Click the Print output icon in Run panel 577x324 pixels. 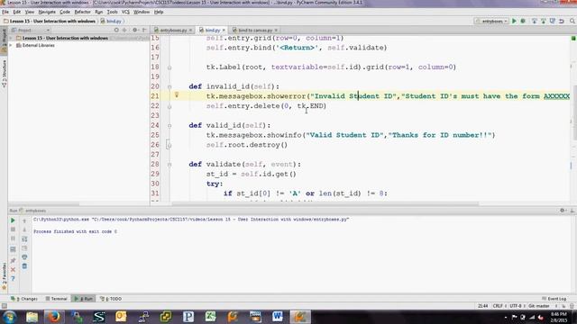[24, 257]
